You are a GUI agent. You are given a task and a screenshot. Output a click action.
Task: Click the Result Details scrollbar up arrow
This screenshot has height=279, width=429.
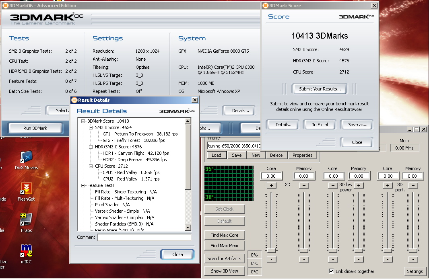click(x=188, y=121)
